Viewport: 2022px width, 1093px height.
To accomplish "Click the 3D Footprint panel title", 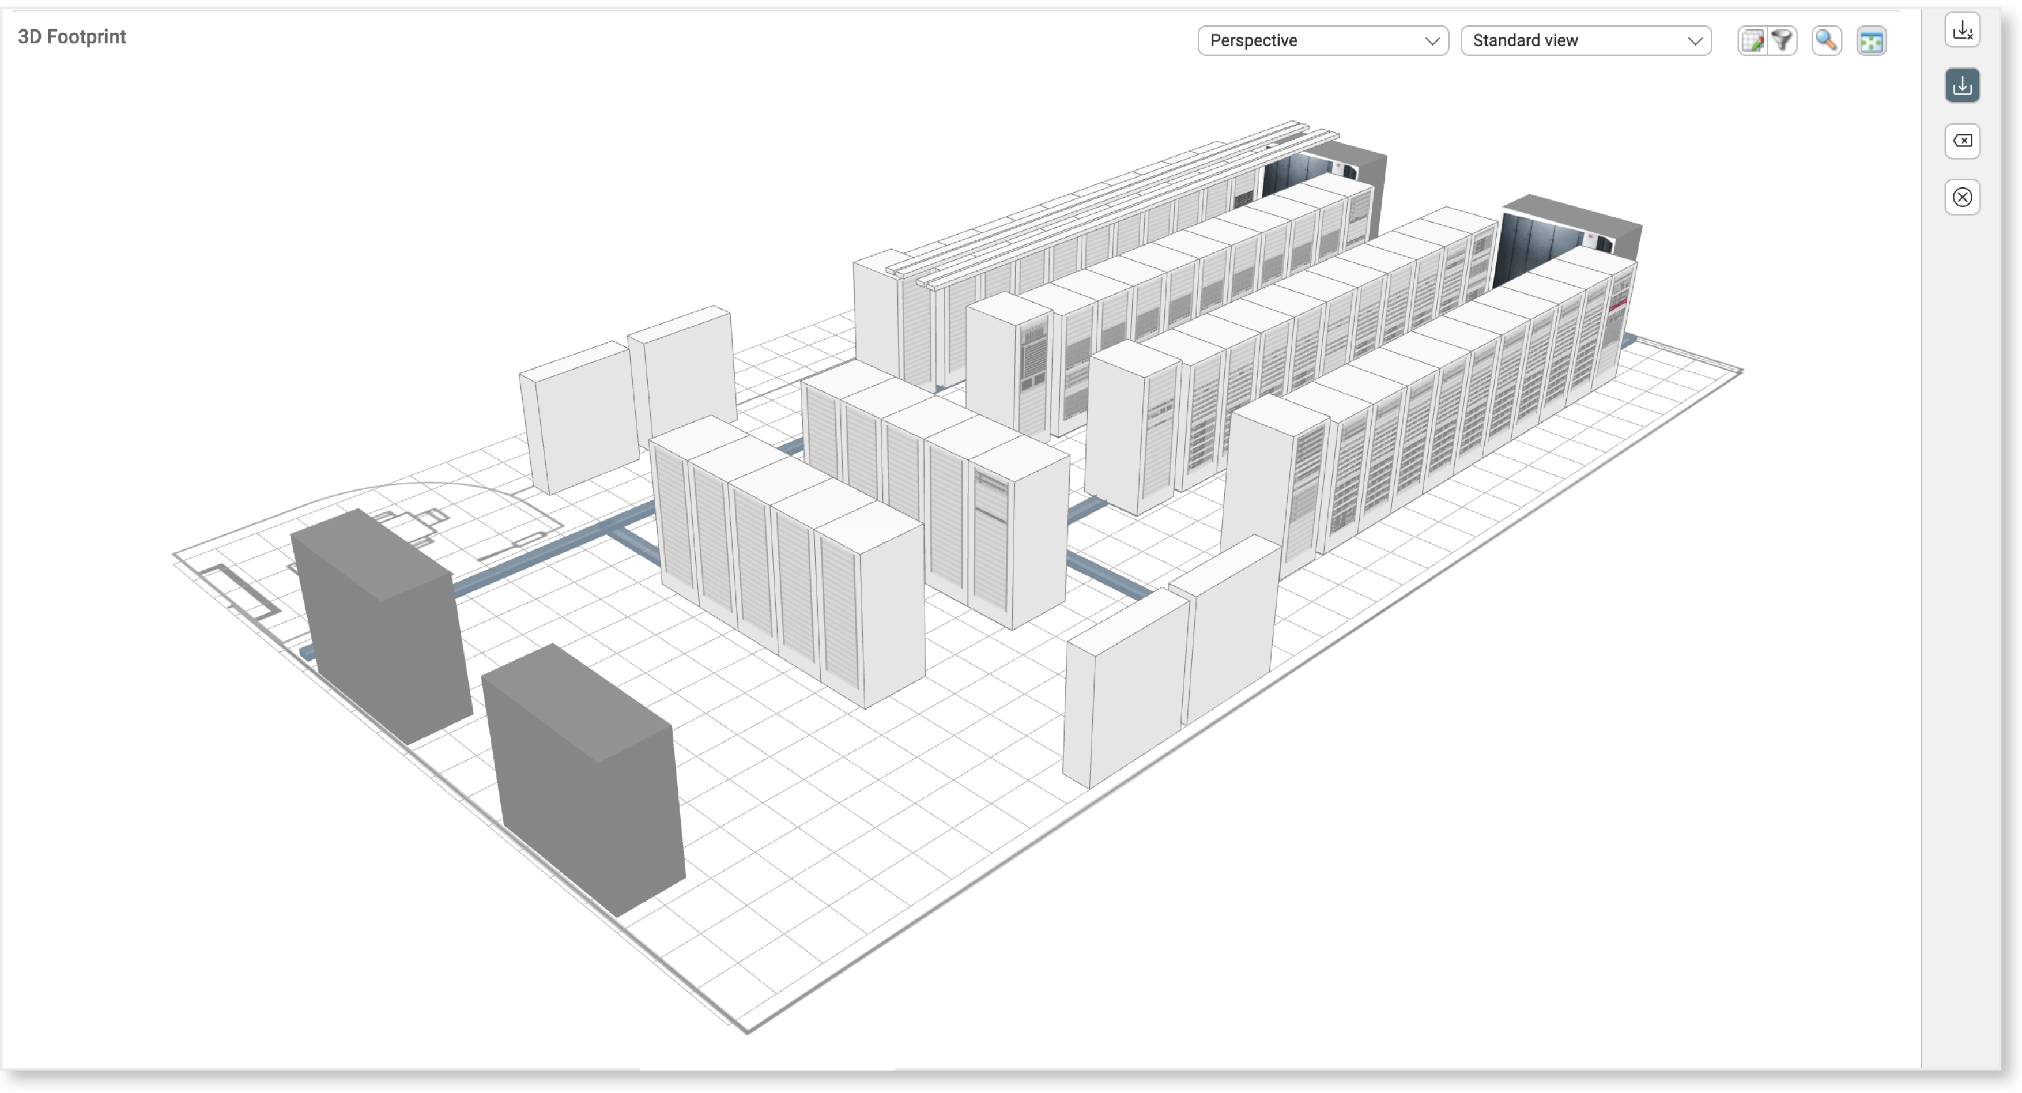I will [x=72, y=36].
